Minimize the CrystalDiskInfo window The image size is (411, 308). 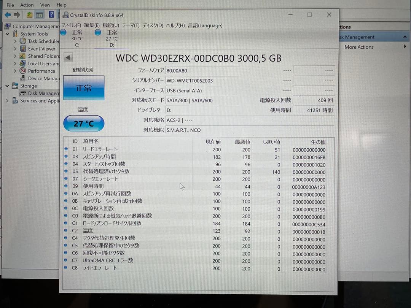[x=290, y=15]
